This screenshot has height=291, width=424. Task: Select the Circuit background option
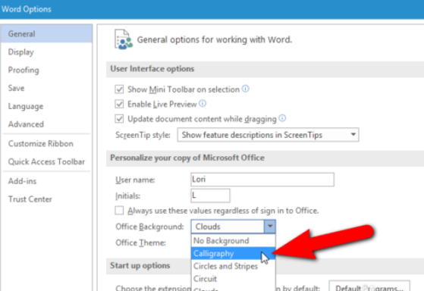(233, 279)
